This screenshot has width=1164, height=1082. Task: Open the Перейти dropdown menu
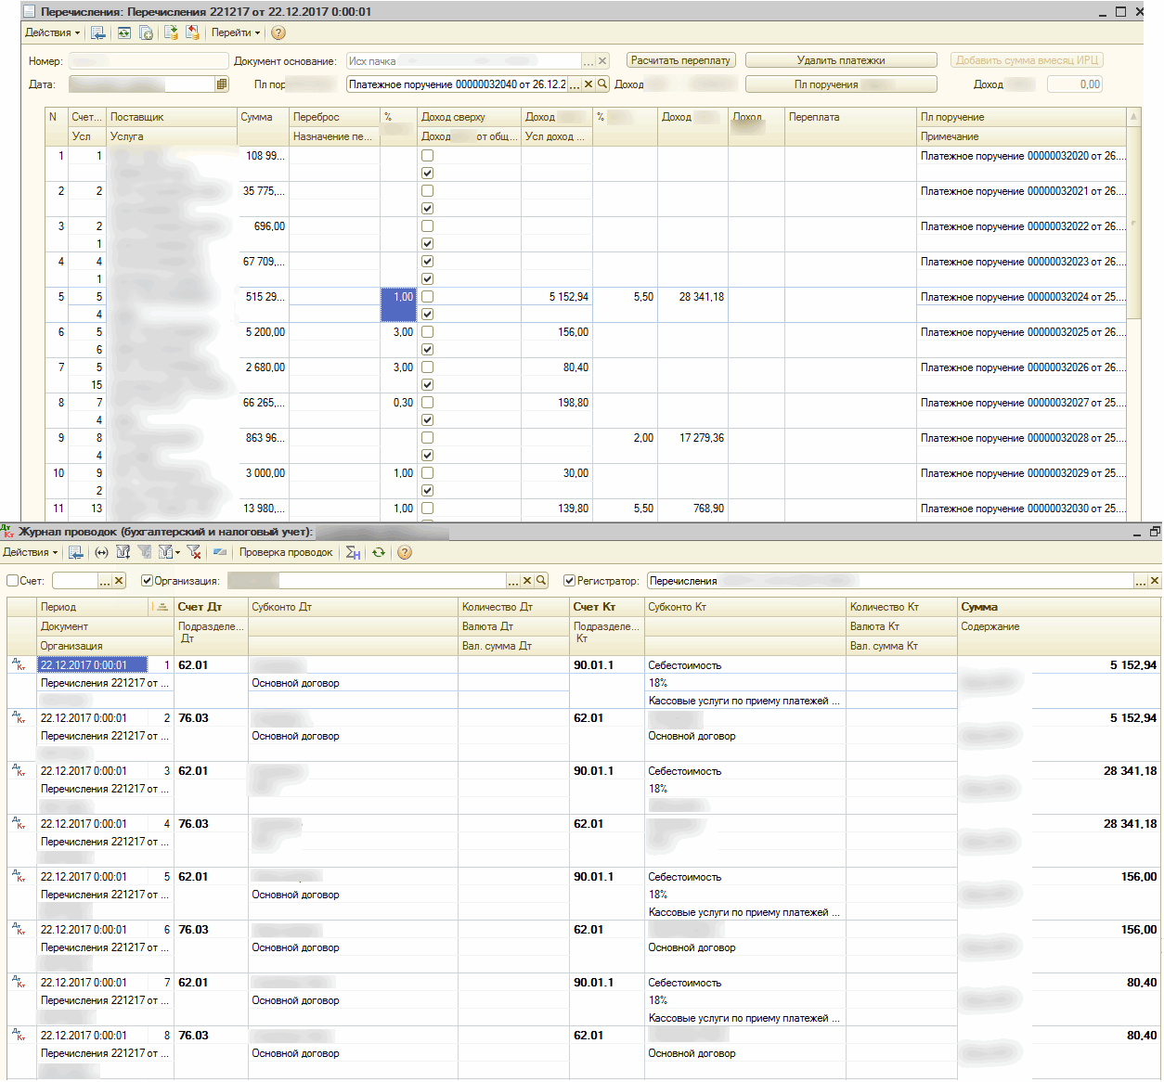point(235,33)
